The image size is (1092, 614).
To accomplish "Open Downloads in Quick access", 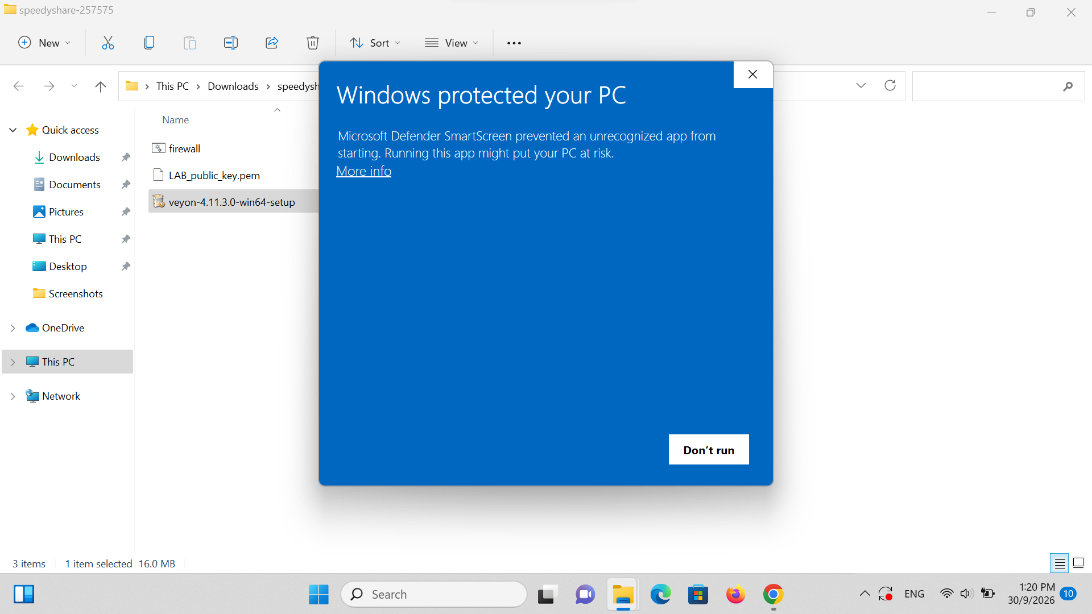I will (x=75, y=157).
